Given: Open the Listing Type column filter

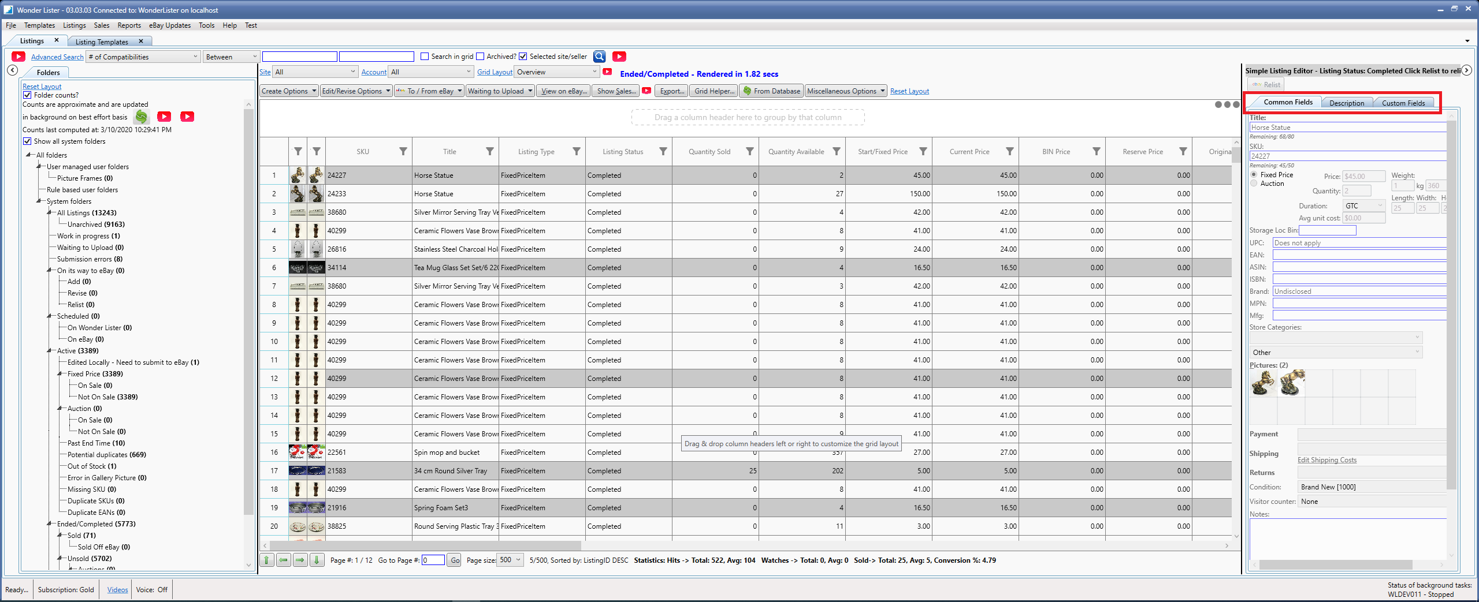Looking at the screenshot, I should pos(576,151).
